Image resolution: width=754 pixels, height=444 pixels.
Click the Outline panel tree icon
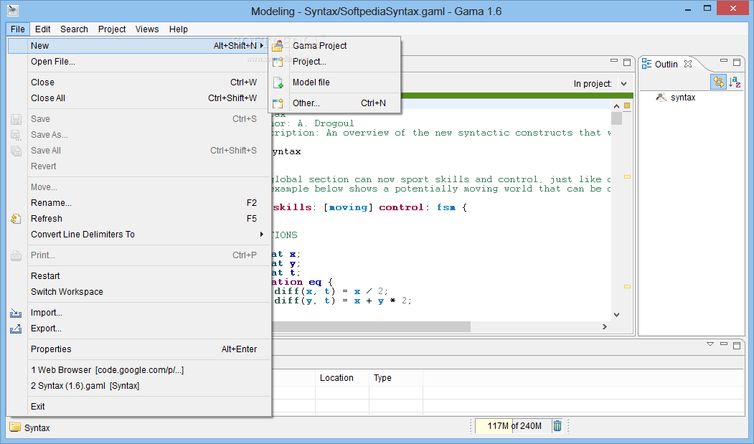click(647, 64)
